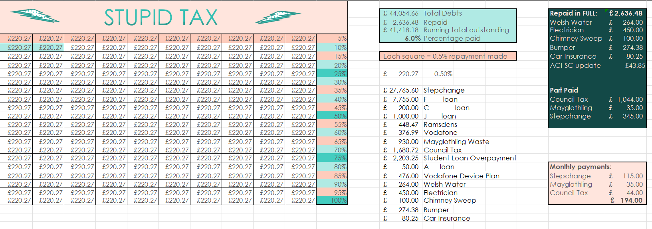The image size is (652, 229).
Task: Click the £50.00 A loan amount
Action: 401,167
